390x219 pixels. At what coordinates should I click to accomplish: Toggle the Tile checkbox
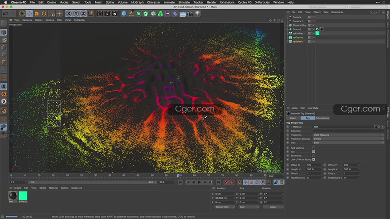[x=314, y=152]
